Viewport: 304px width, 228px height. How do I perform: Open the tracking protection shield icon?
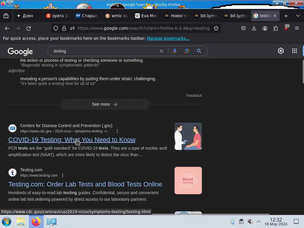56,28
